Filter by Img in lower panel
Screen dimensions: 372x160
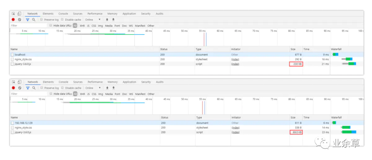click(x=101, y=94)
